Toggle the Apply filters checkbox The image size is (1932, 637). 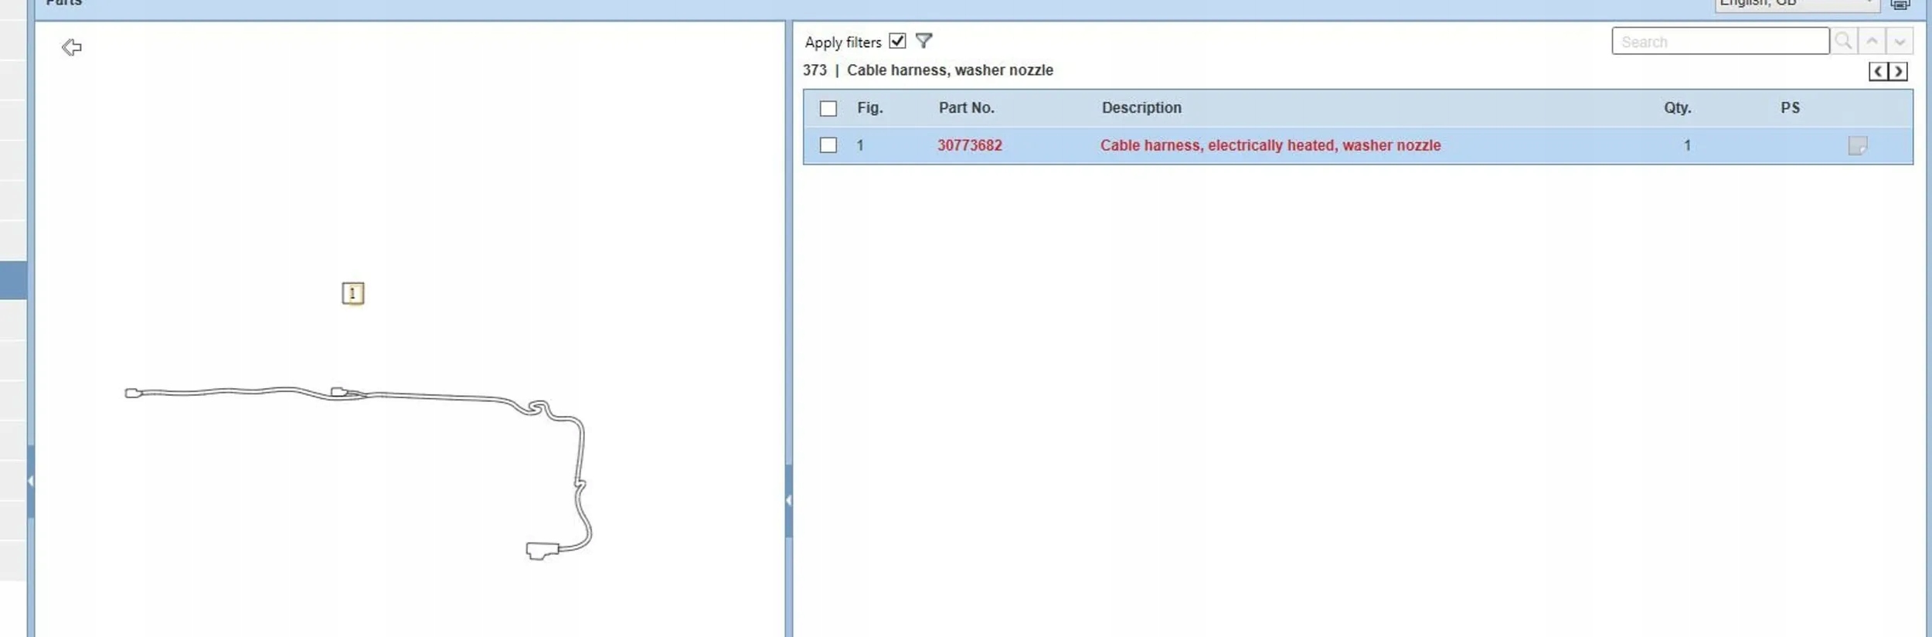(897, 41)
